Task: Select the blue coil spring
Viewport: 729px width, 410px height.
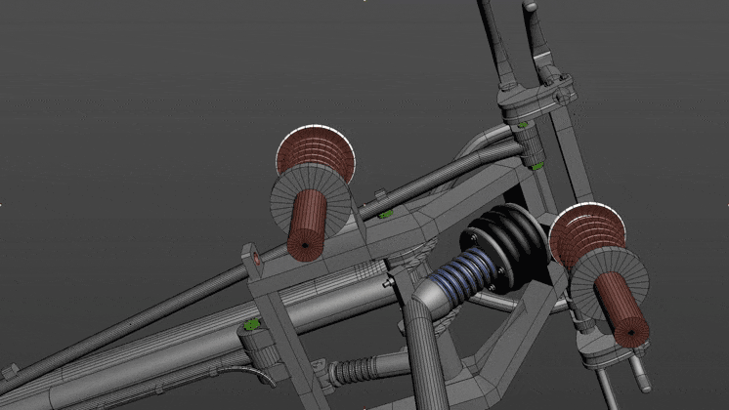Action: tap(462, 275)
